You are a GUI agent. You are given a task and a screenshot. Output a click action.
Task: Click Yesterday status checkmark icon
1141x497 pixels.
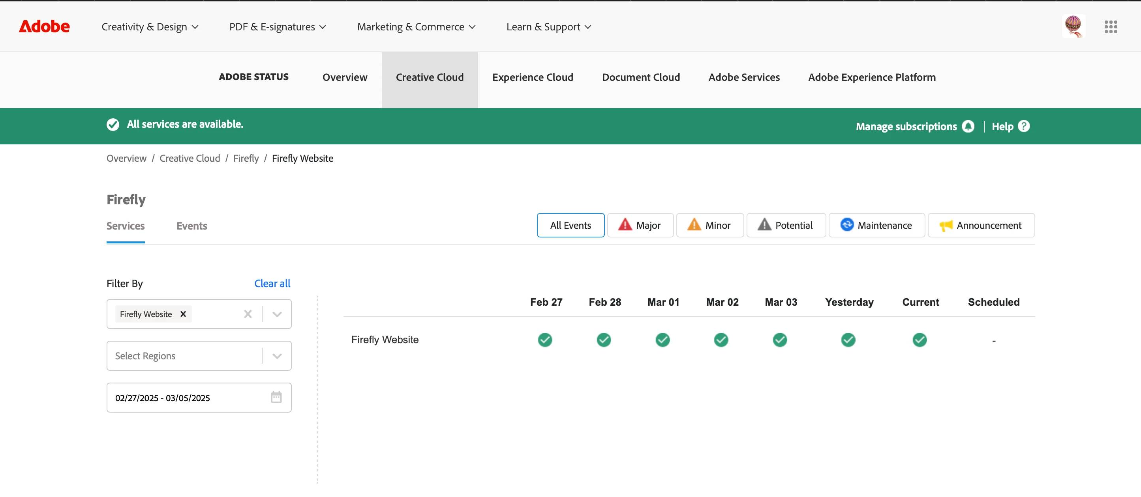pos(848,340)
